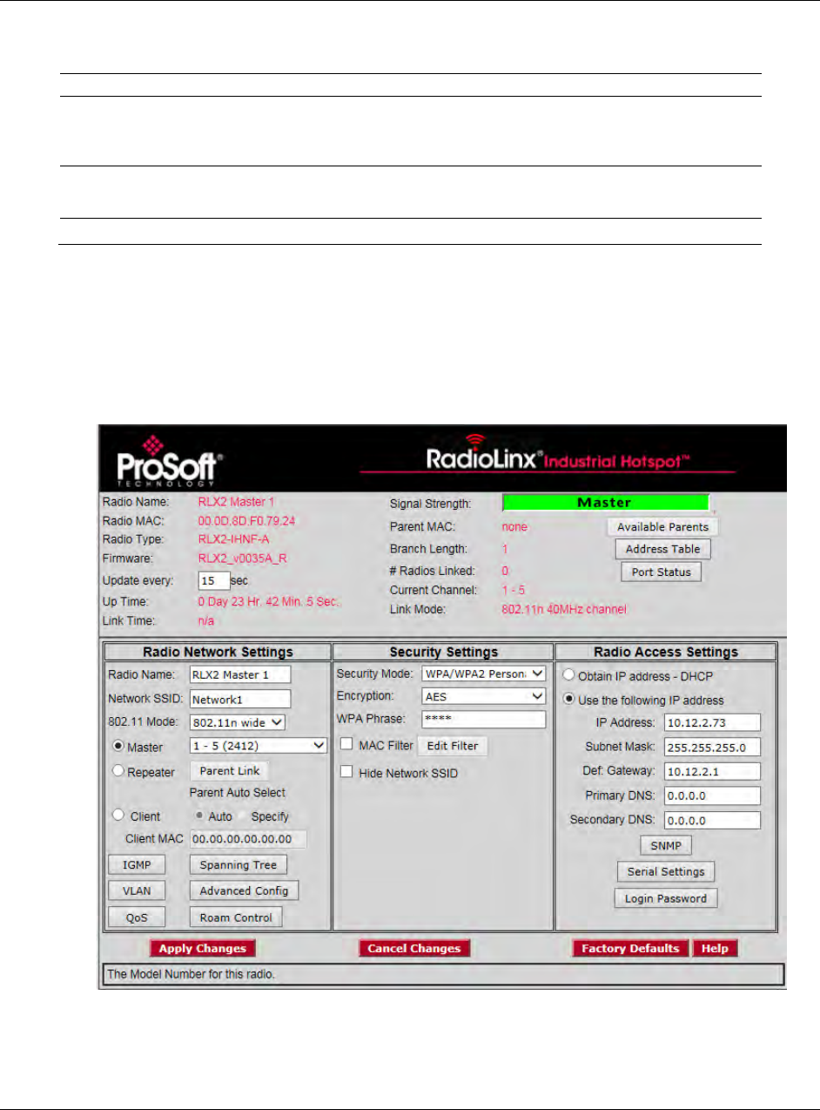The image size is (820, 1110).
Task: Tick the Hide Network SSID checkbox
Action: (x=346, y=773)
